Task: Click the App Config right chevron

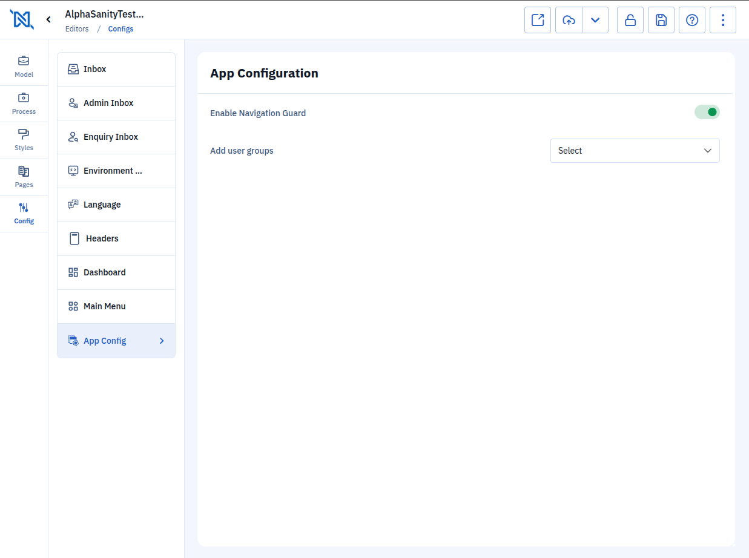Action: click(x=162, y=341)
